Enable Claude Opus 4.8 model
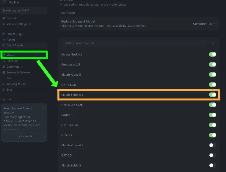 click(213, 145)
